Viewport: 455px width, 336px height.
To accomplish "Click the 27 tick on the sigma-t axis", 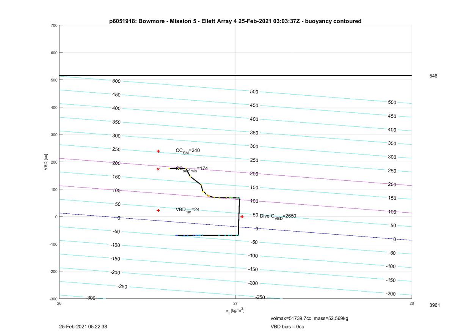I will point(235,303).
